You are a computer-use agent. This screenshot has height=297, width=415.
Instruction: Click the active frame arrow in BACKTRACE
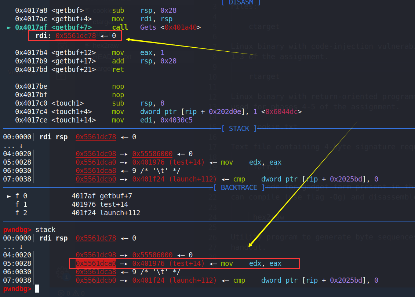point(9,196)
